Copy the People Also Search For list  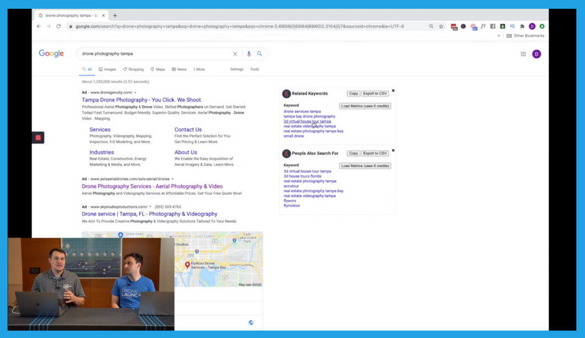pos(353,153)
